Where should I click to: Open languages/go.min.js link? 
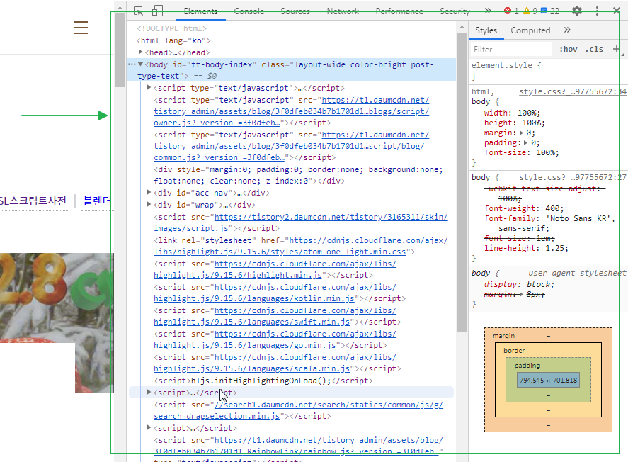(x=275, y=339)
